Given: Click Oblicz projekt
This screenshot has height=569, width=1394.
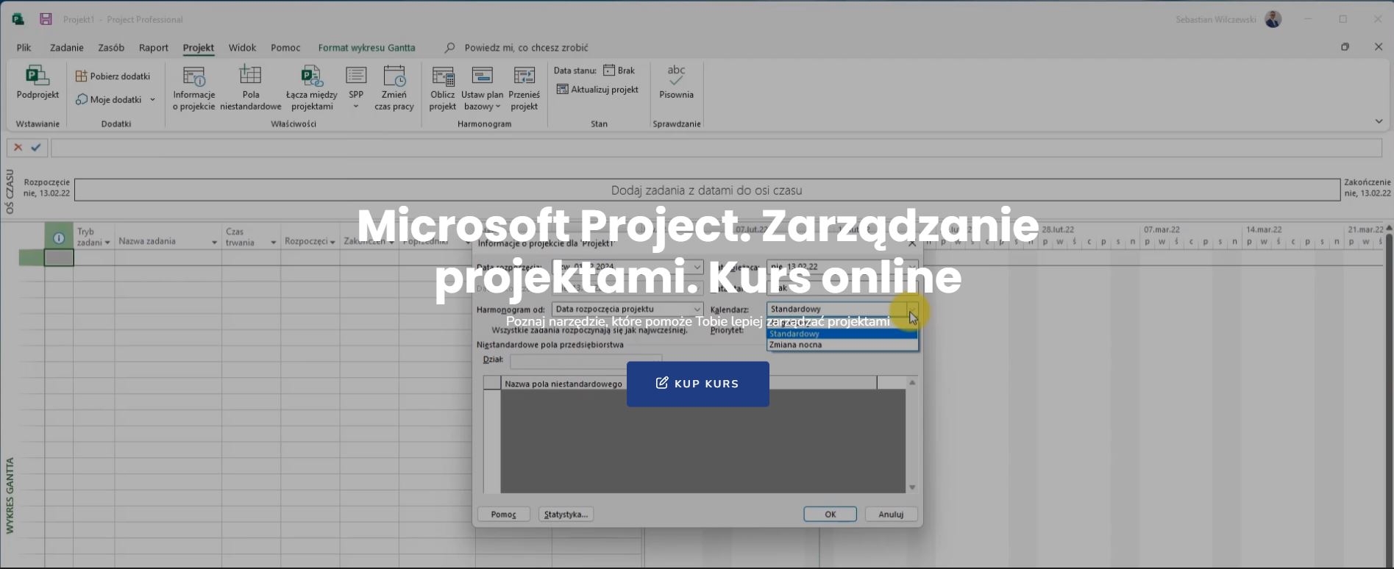Looking at the screenshot, I should [x=443, y=87].
